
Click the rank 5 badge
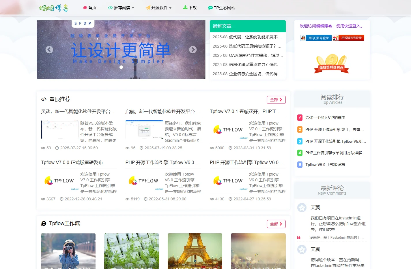[x=300, y=165]
